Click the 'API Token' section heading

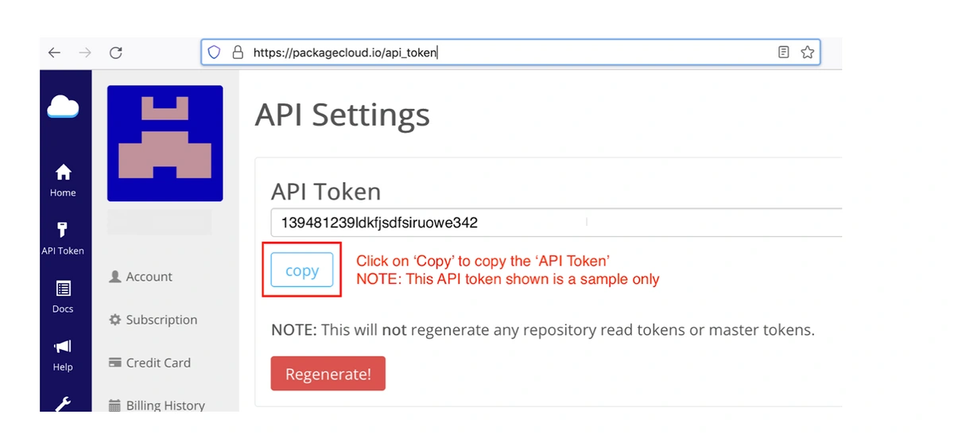pyautogui.click(x=326, y=191)
